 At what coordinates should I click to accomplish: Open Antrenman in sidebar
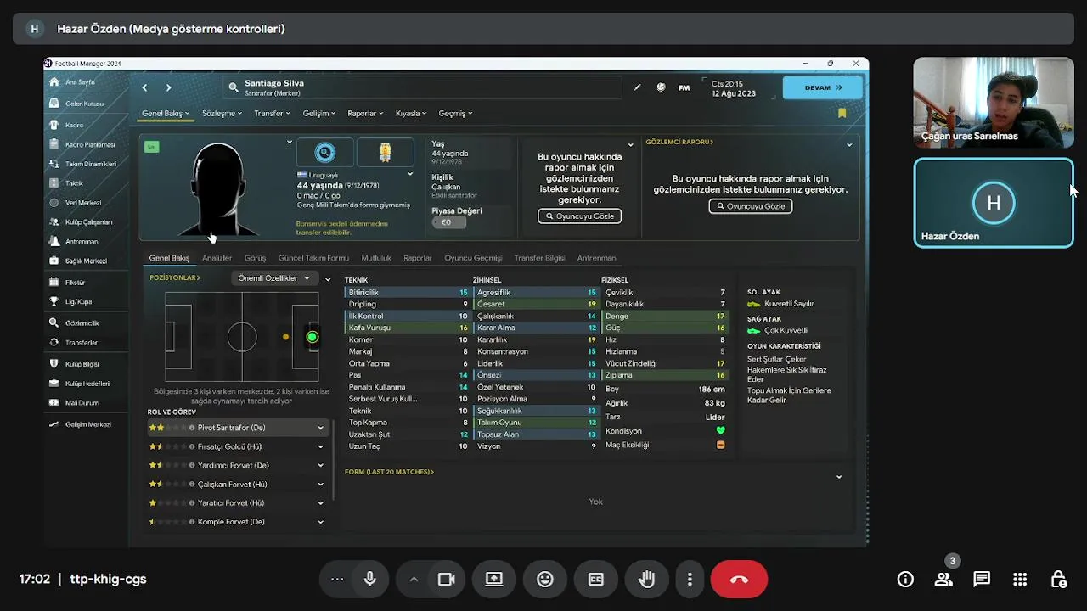(82, 241)
